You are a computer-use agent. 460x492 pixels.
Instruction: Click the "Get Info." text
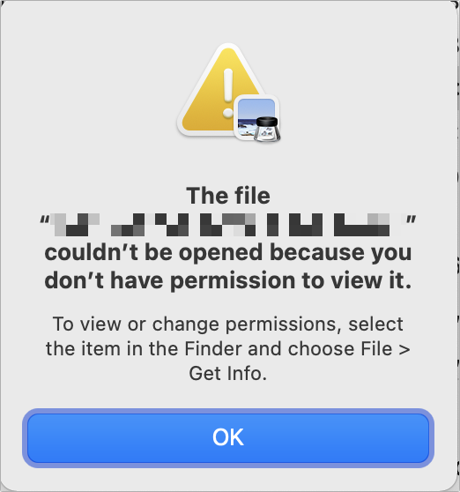coord(228,373)
